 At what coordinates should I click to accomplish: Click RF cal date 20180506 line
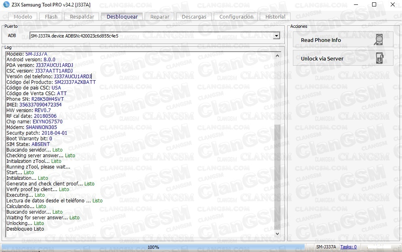31,116
